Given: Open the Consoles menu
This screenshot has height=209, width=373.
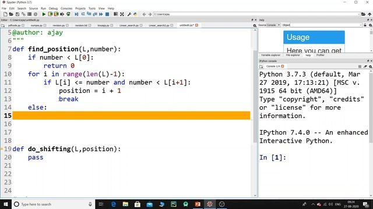Looking at the screenshot, I should (x=66, y=8).
